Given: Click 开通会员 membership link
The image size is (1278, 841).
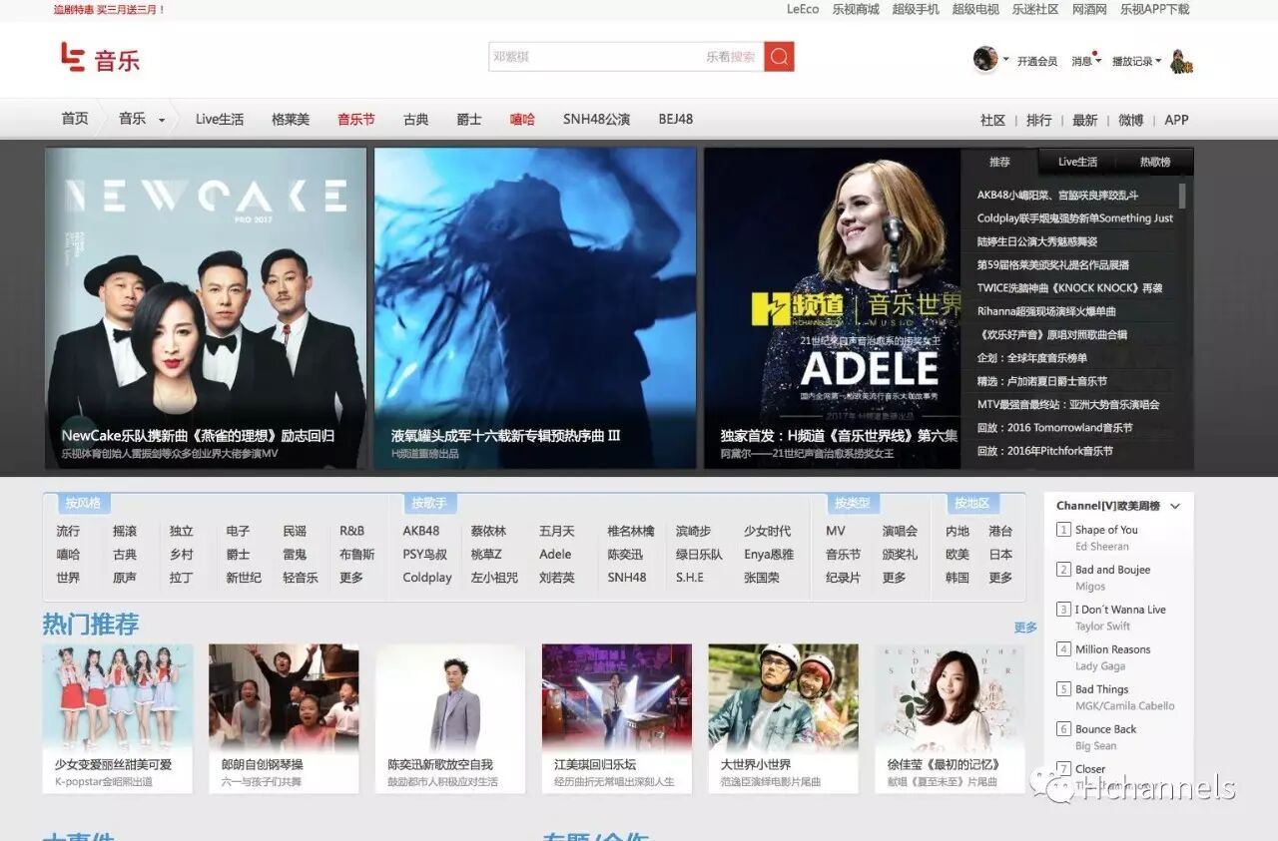Looking at the screenshot, I should pos(1037,61).
